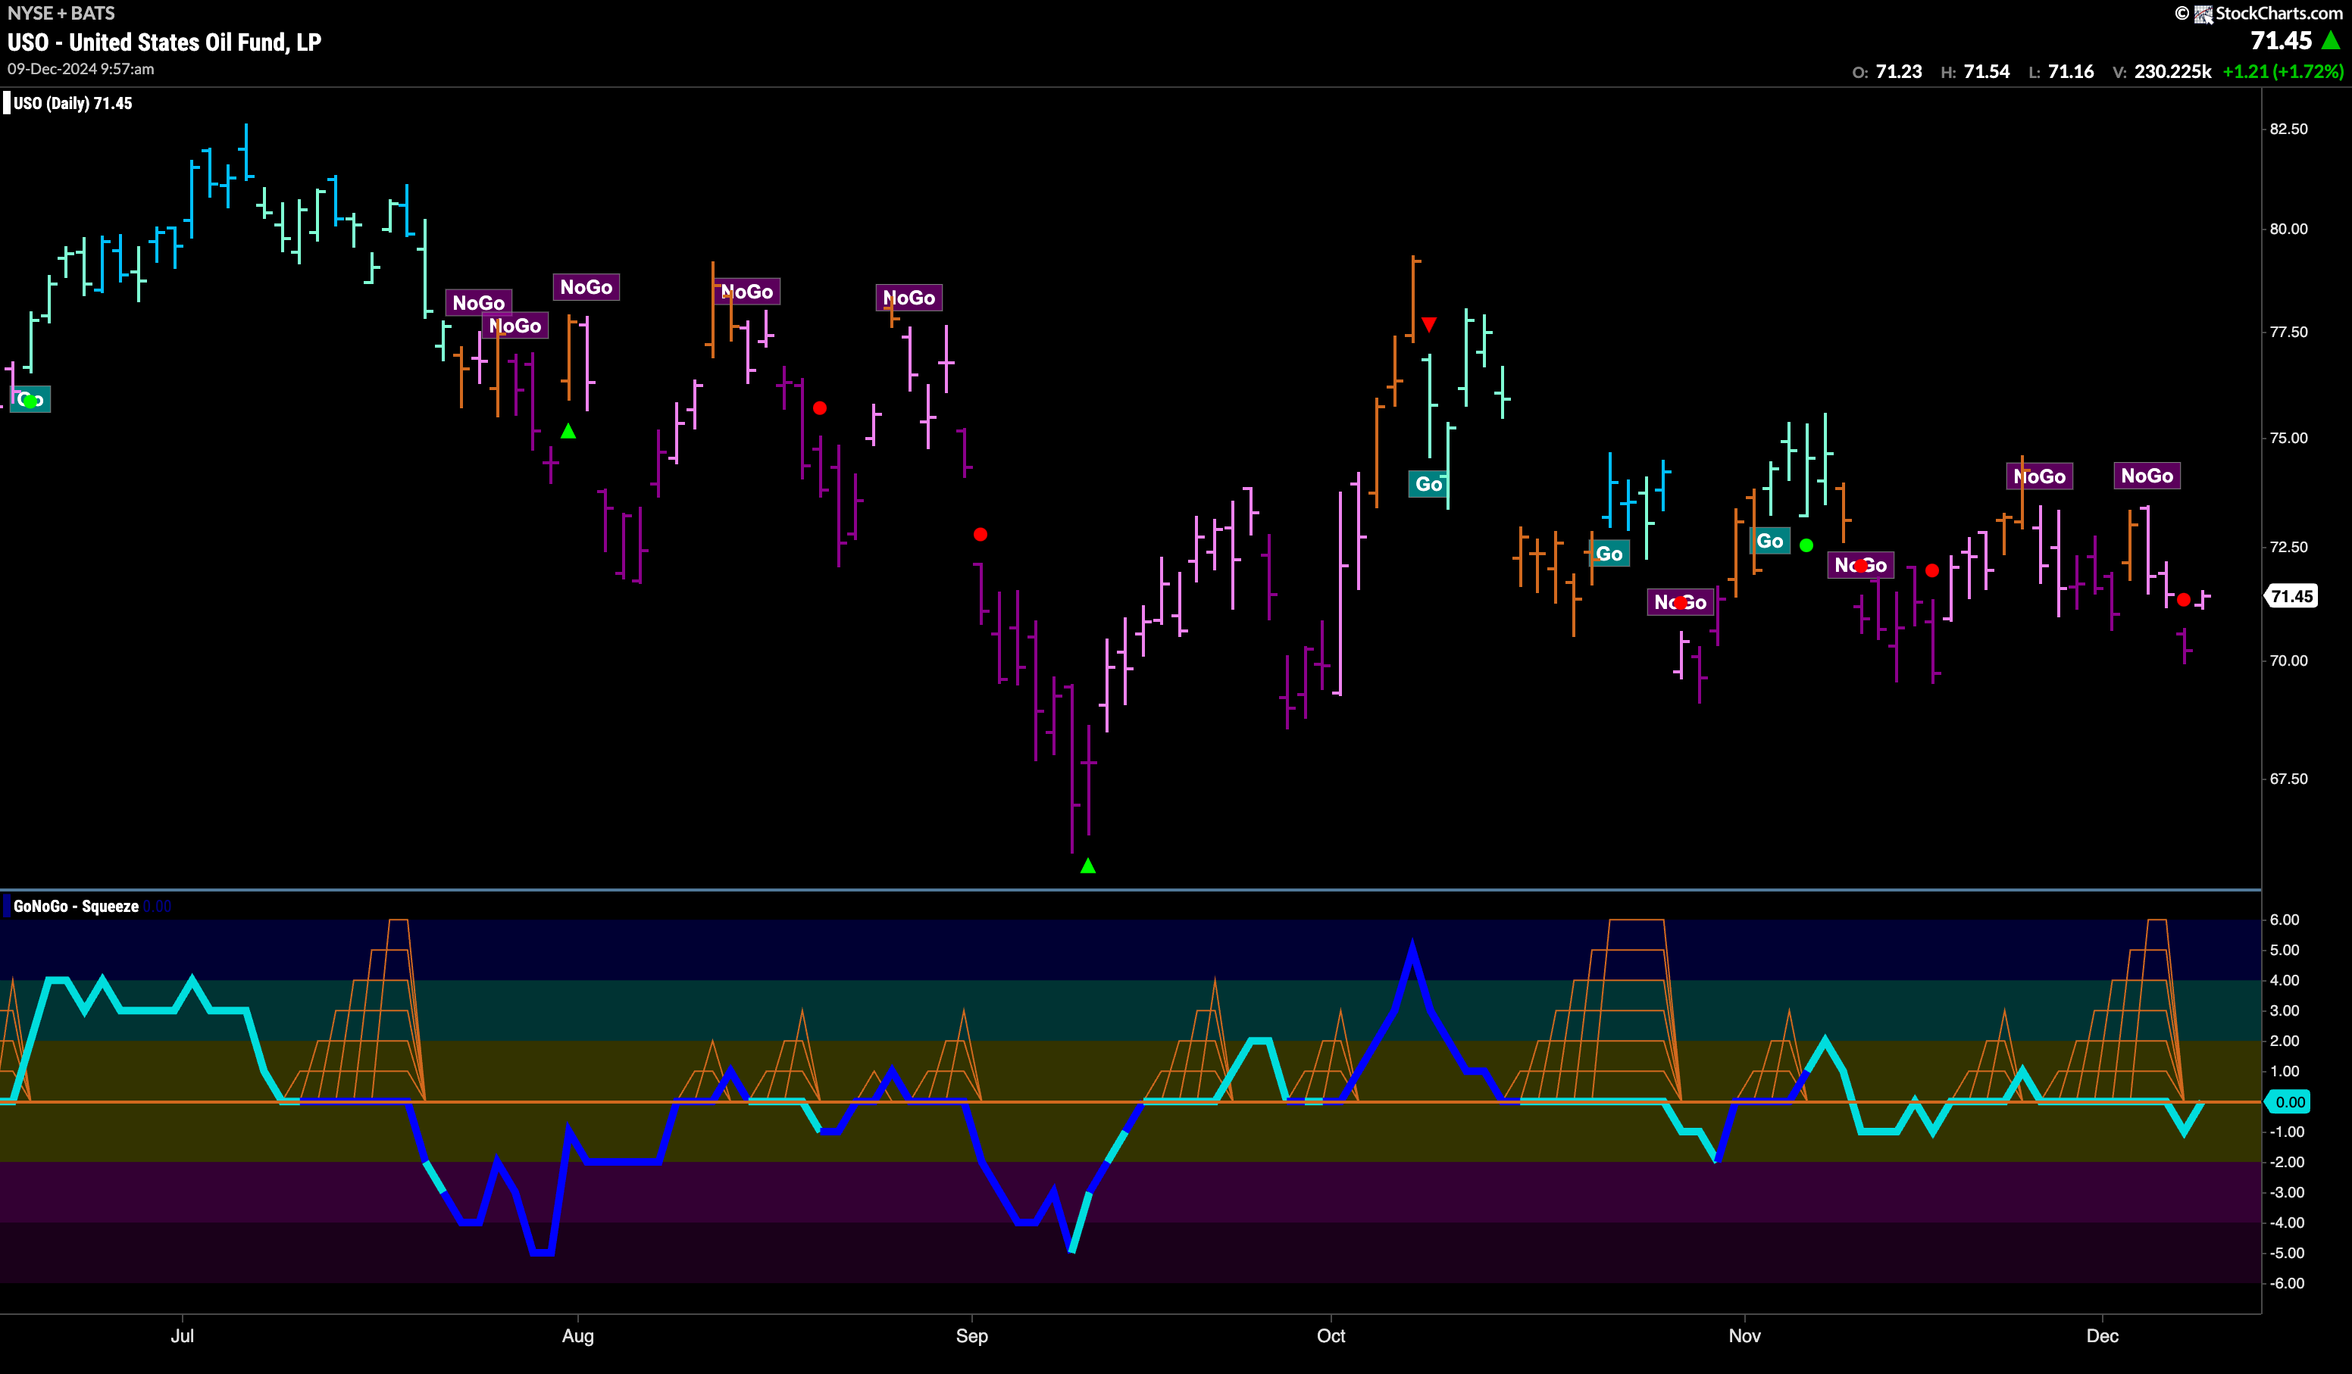Click the 70.00 price axis label
The image size is (2352, 1374).
[2288, 660]
